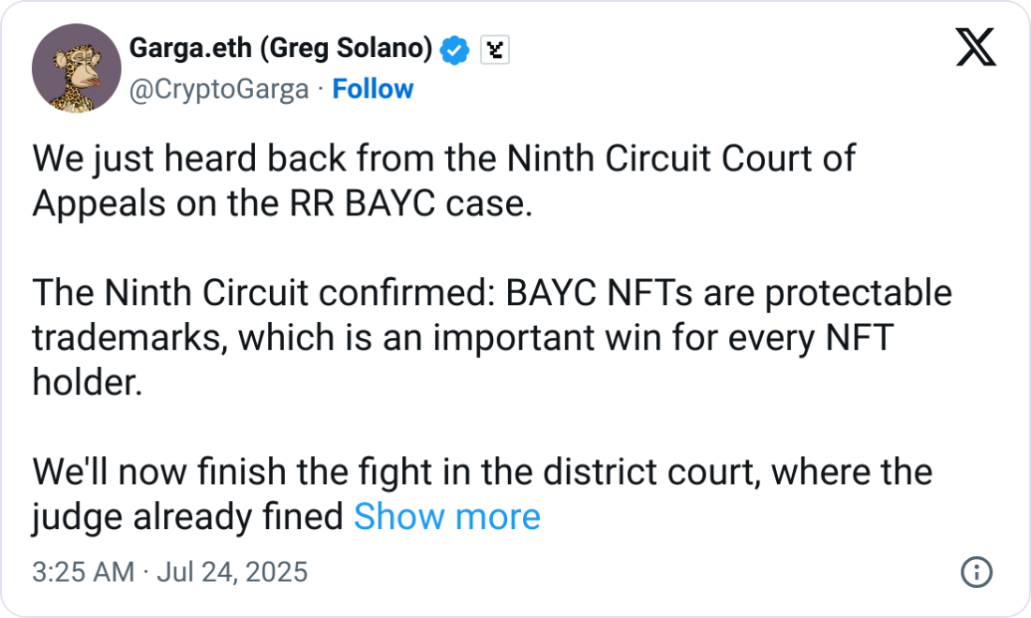Click "Ninth Circuit Court of" in first line

click(x=680, y=159)
